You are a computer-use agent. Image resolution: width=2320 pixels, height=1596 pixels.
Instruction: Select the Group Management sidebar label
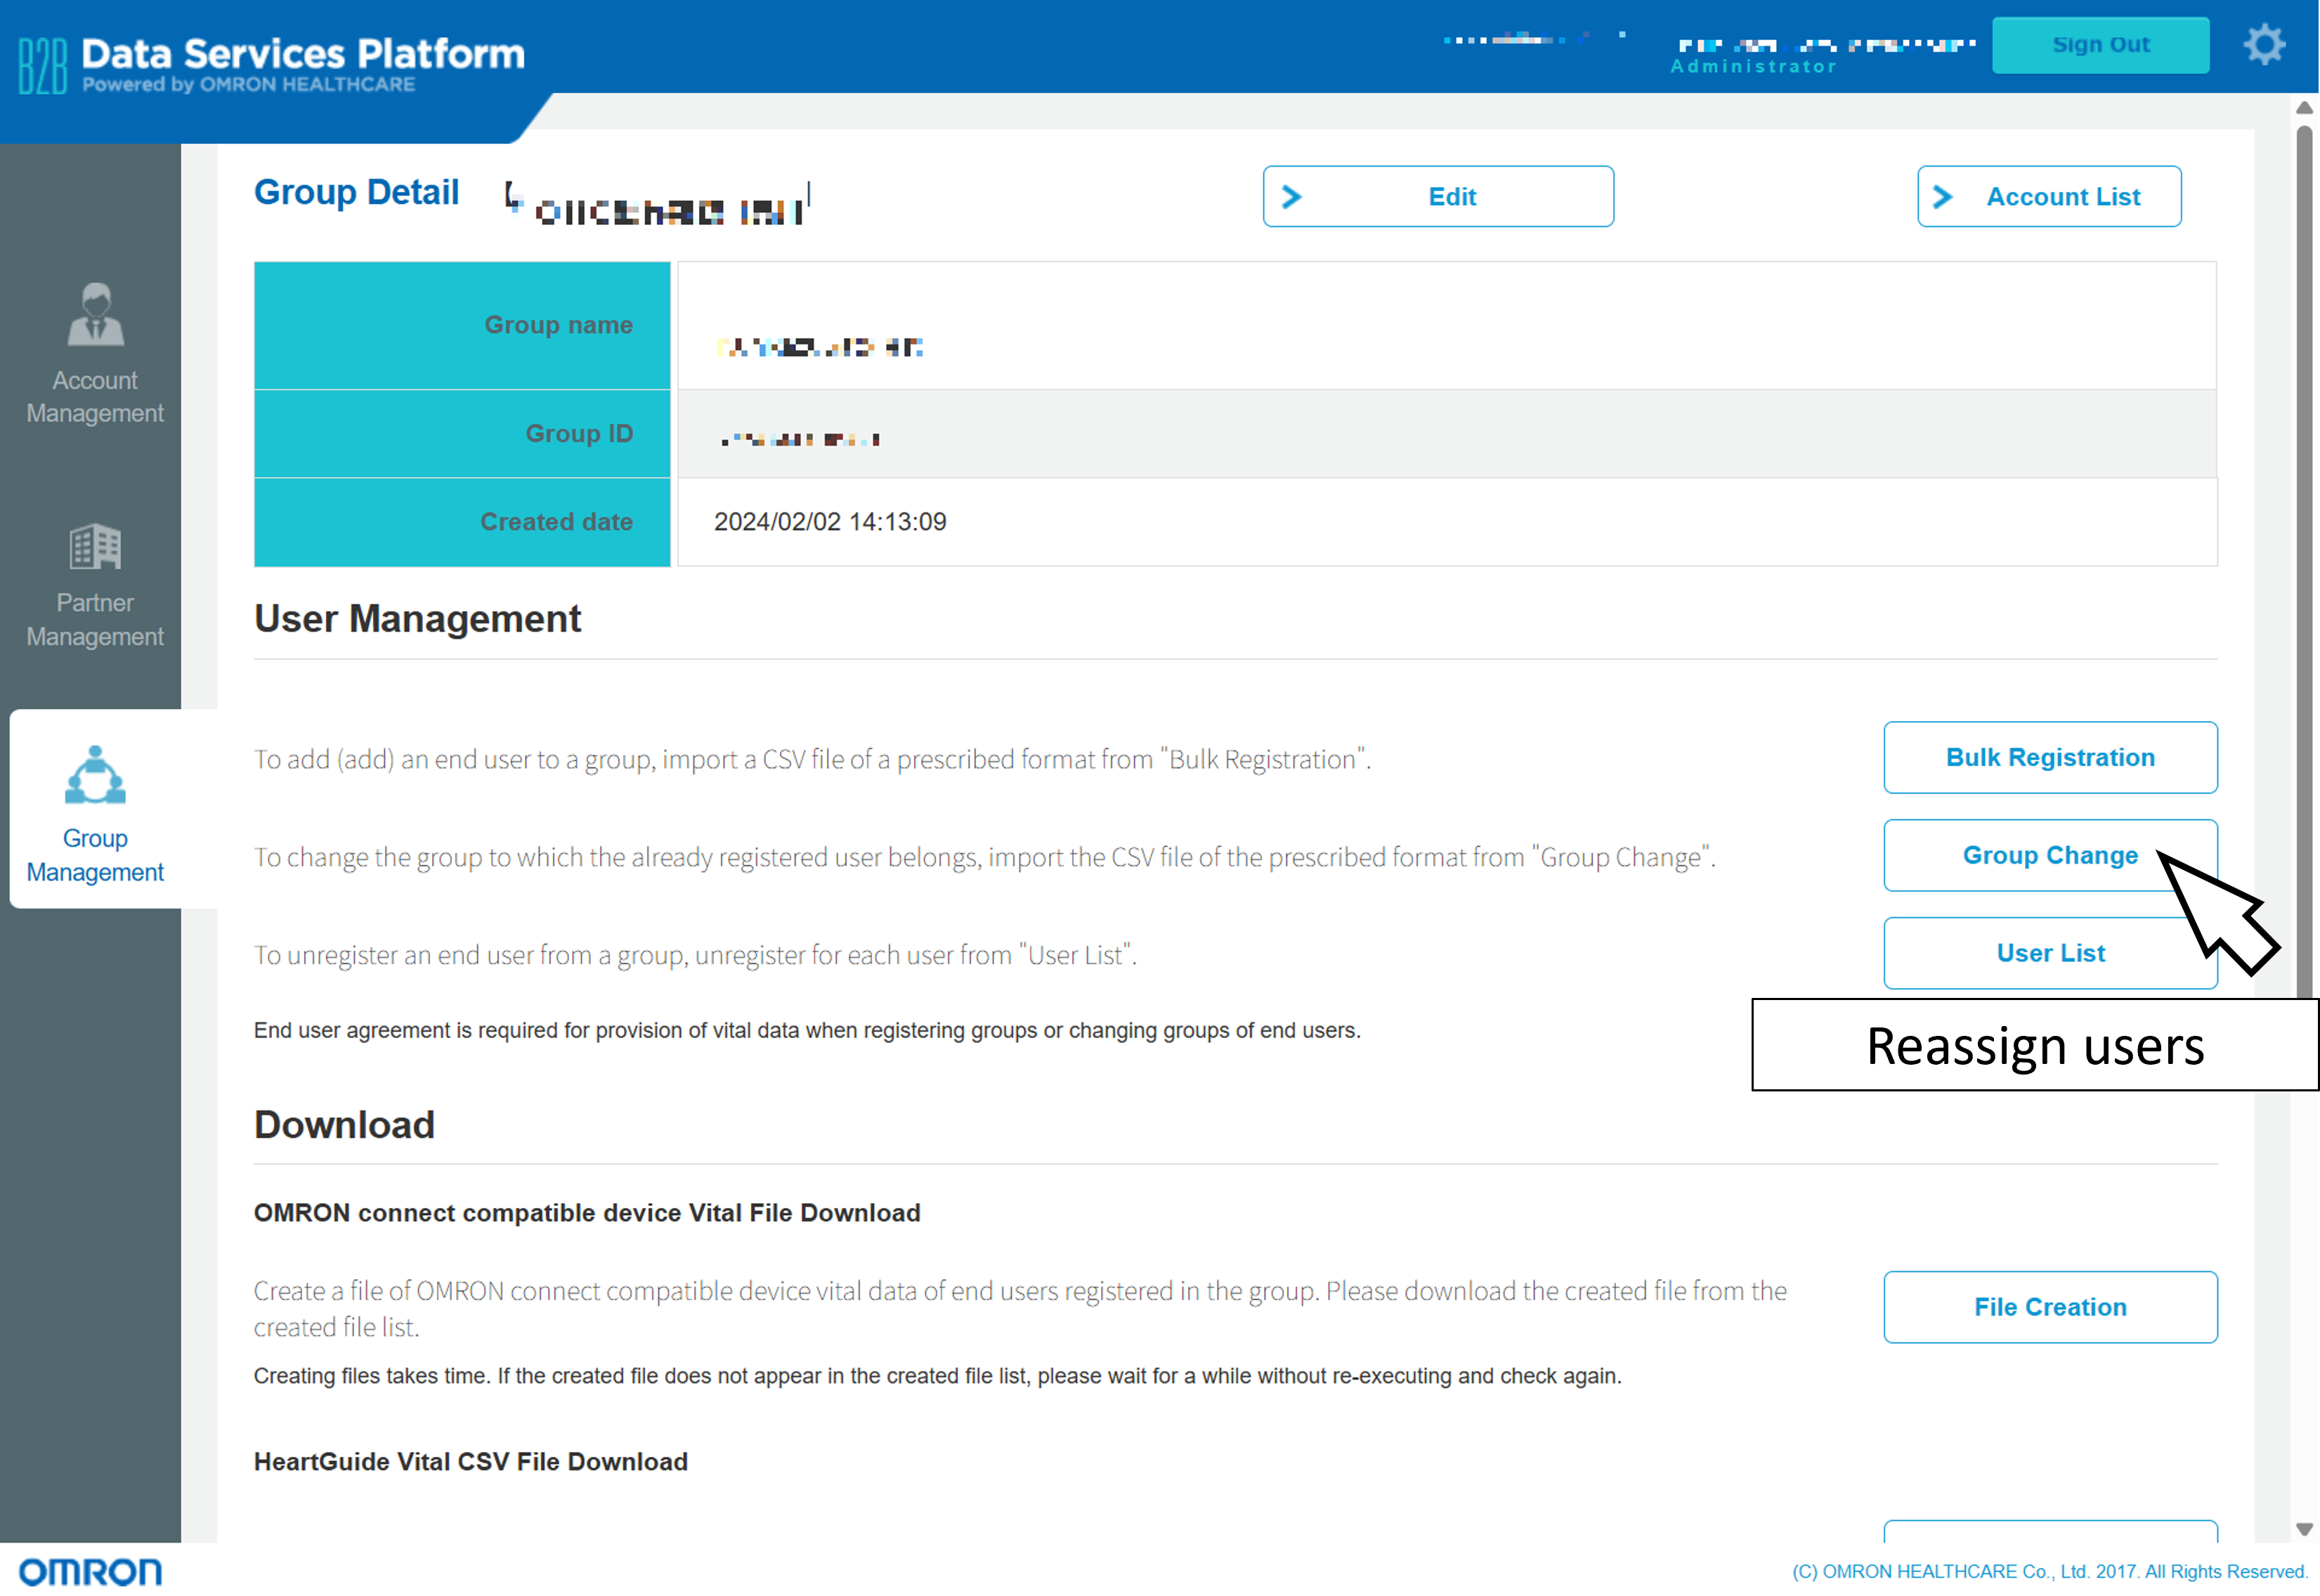[x=95, y=855]
